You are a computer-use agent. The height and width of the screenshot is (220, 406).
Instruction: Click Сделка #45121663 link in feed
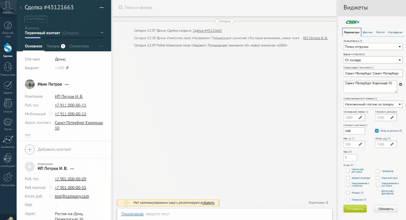[207, 31]
